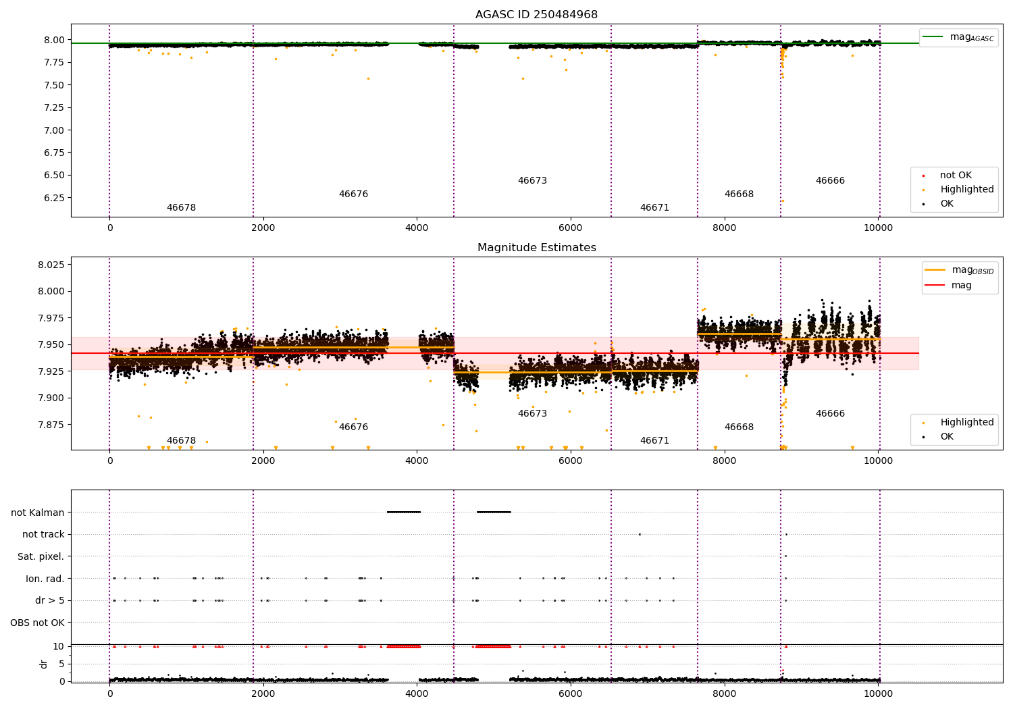This screenshot has width=1013, height=709.
Task: Click OBSID label 46668 in Magnitude Estimates plot
Action: tap(739, 427)
